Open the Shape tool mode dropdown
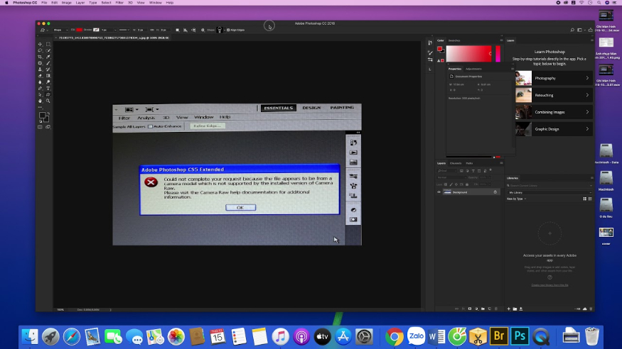Screen dimensions: 622x349 (x=60, y=30)
